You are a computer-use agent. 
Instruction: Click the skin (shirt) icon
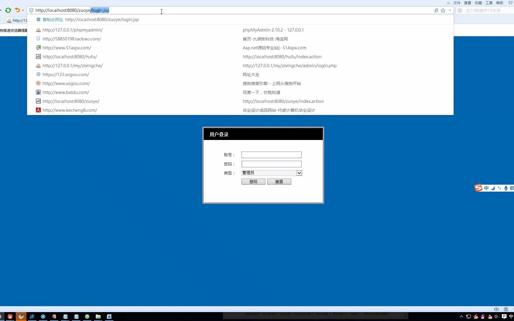click(x=510, y=3)
